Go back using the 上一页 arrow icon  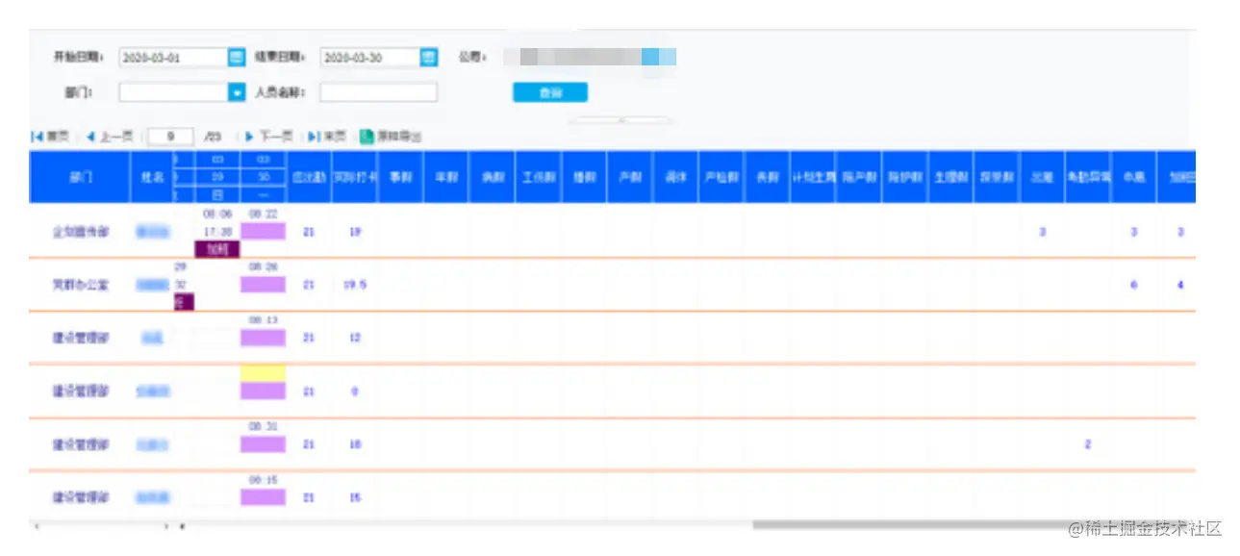pos(89,135)
